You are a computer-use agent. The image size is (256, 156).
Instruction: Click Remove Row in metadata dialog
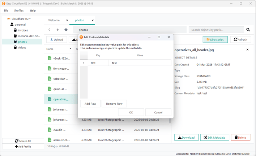click(x=114, y=104)
